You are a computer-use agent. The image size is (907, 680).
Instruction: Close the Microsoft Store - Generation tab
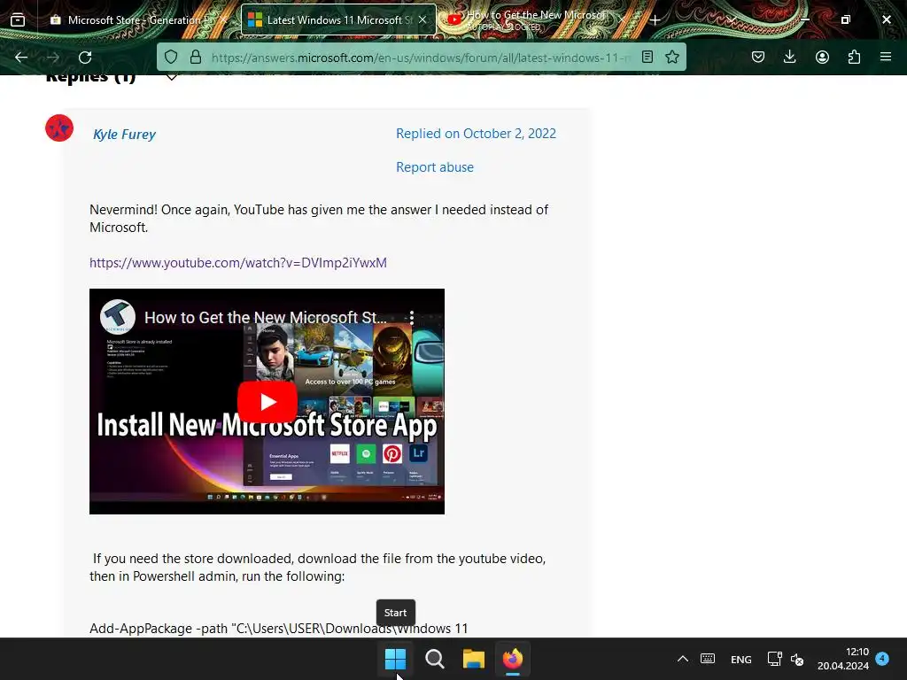coord(224,19)
